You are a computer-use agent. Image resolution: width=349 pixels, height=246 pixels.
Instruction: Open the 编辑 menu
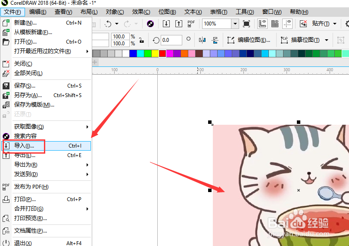pos(37,12)
